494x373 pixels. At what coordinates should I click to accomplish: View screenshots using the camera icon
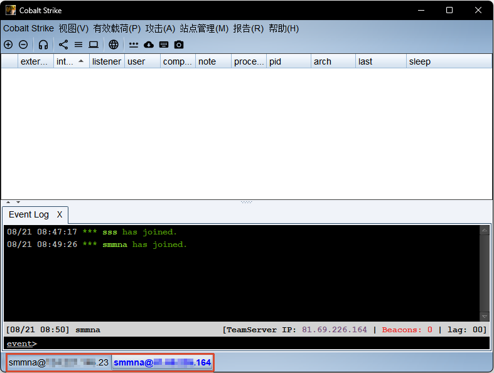[179, 45]
